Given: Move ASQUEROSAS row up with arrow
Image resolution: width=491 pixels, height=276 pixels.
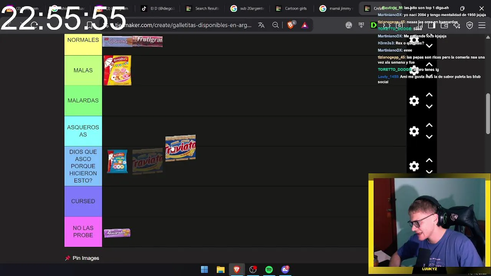Looking at the screenshot, I should [x=429, y=125].
